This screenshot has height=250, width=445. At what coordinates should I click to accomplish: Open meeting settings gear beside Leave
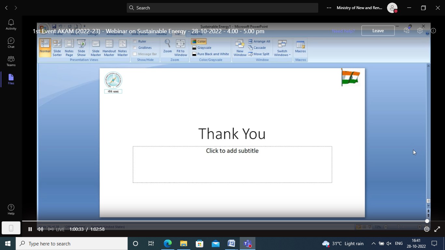point(420,31)
